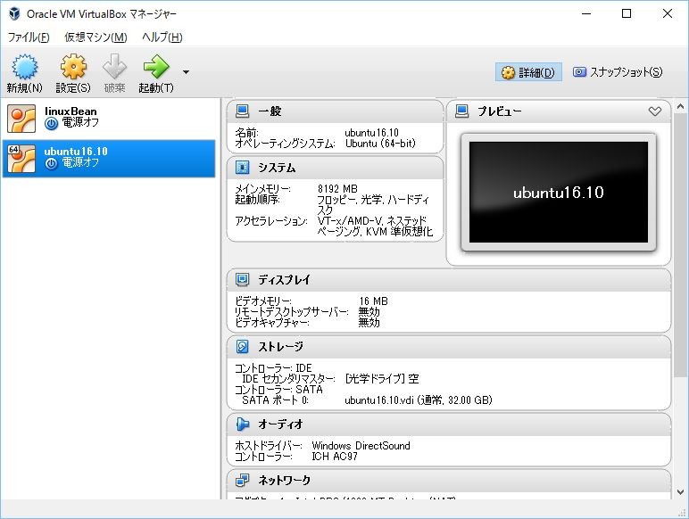Screen dimensions: 689x519
Task: Open the Network (ネットワーク) section header
Action: coord(284,481)
